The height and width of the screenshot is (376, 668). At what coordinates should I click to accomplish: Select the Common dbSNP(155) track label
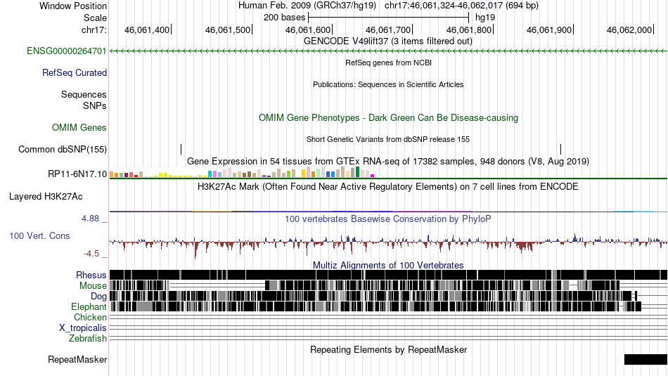(x=63, y=150)
